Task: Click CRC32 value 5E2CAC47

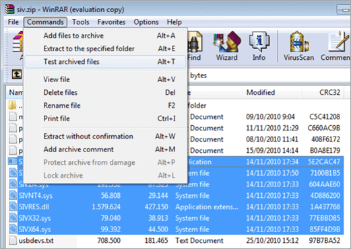Action: [324, 162]
